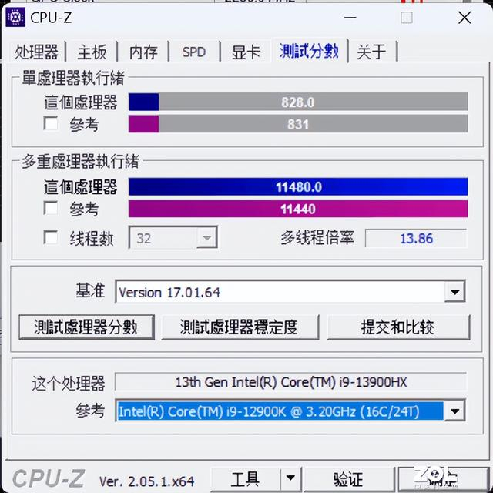
Task: Click the 測試處理器穩定度 button
Action: click(x=240, y=327)
